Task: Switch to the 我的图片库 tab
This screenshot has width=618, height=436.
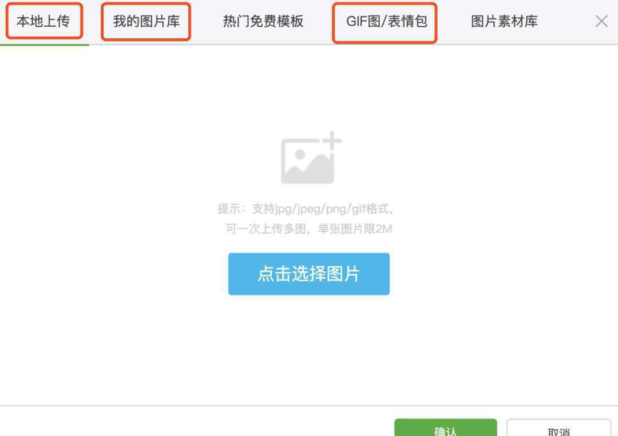Action: point(146,21)
